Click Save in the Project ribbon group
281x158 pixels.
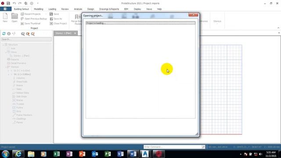[x=54, y=14]
